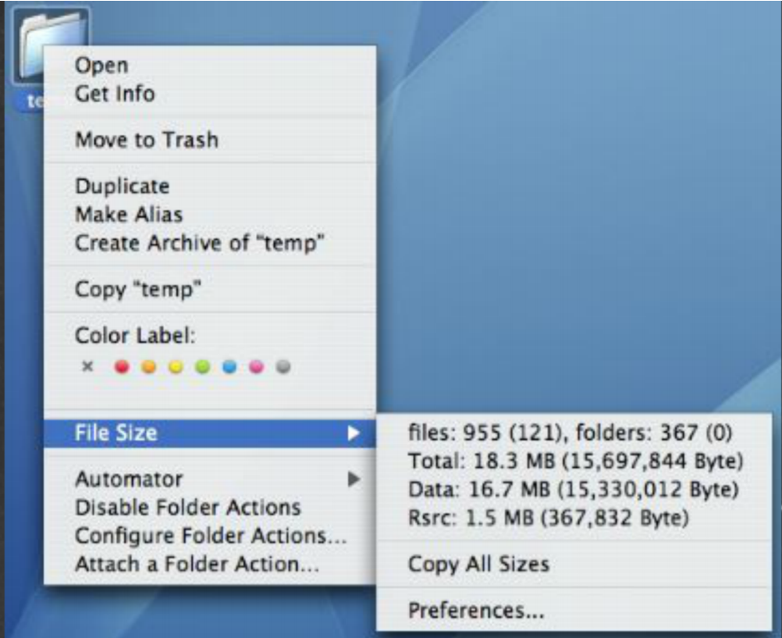Viewport: 782px width, 638px height.
Task: Apply the red color label
Action: tap(122, 366)
